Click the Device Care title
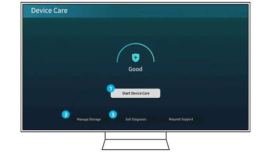Image resolution: width=271 pixels, height=152 pixels. (49, 10)
